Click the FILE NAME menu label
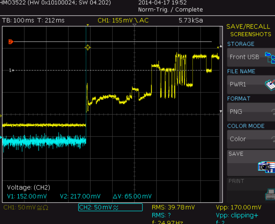 point(241,71)
